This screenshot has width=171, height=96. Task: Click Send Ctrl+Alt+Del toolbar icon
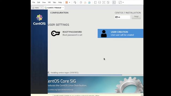click(x=75, y=2)
